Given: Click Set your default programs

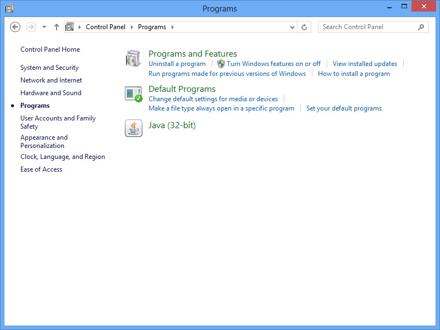Looking at the screenshot, I should (x=344, y=108).
